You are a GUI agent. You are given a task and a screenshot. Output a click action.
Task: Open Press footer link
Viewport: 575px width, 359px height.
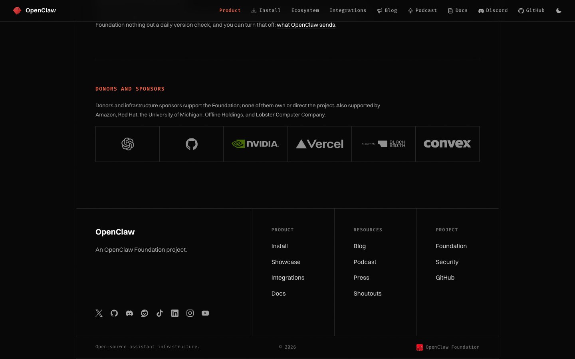[x=361, y=278]
